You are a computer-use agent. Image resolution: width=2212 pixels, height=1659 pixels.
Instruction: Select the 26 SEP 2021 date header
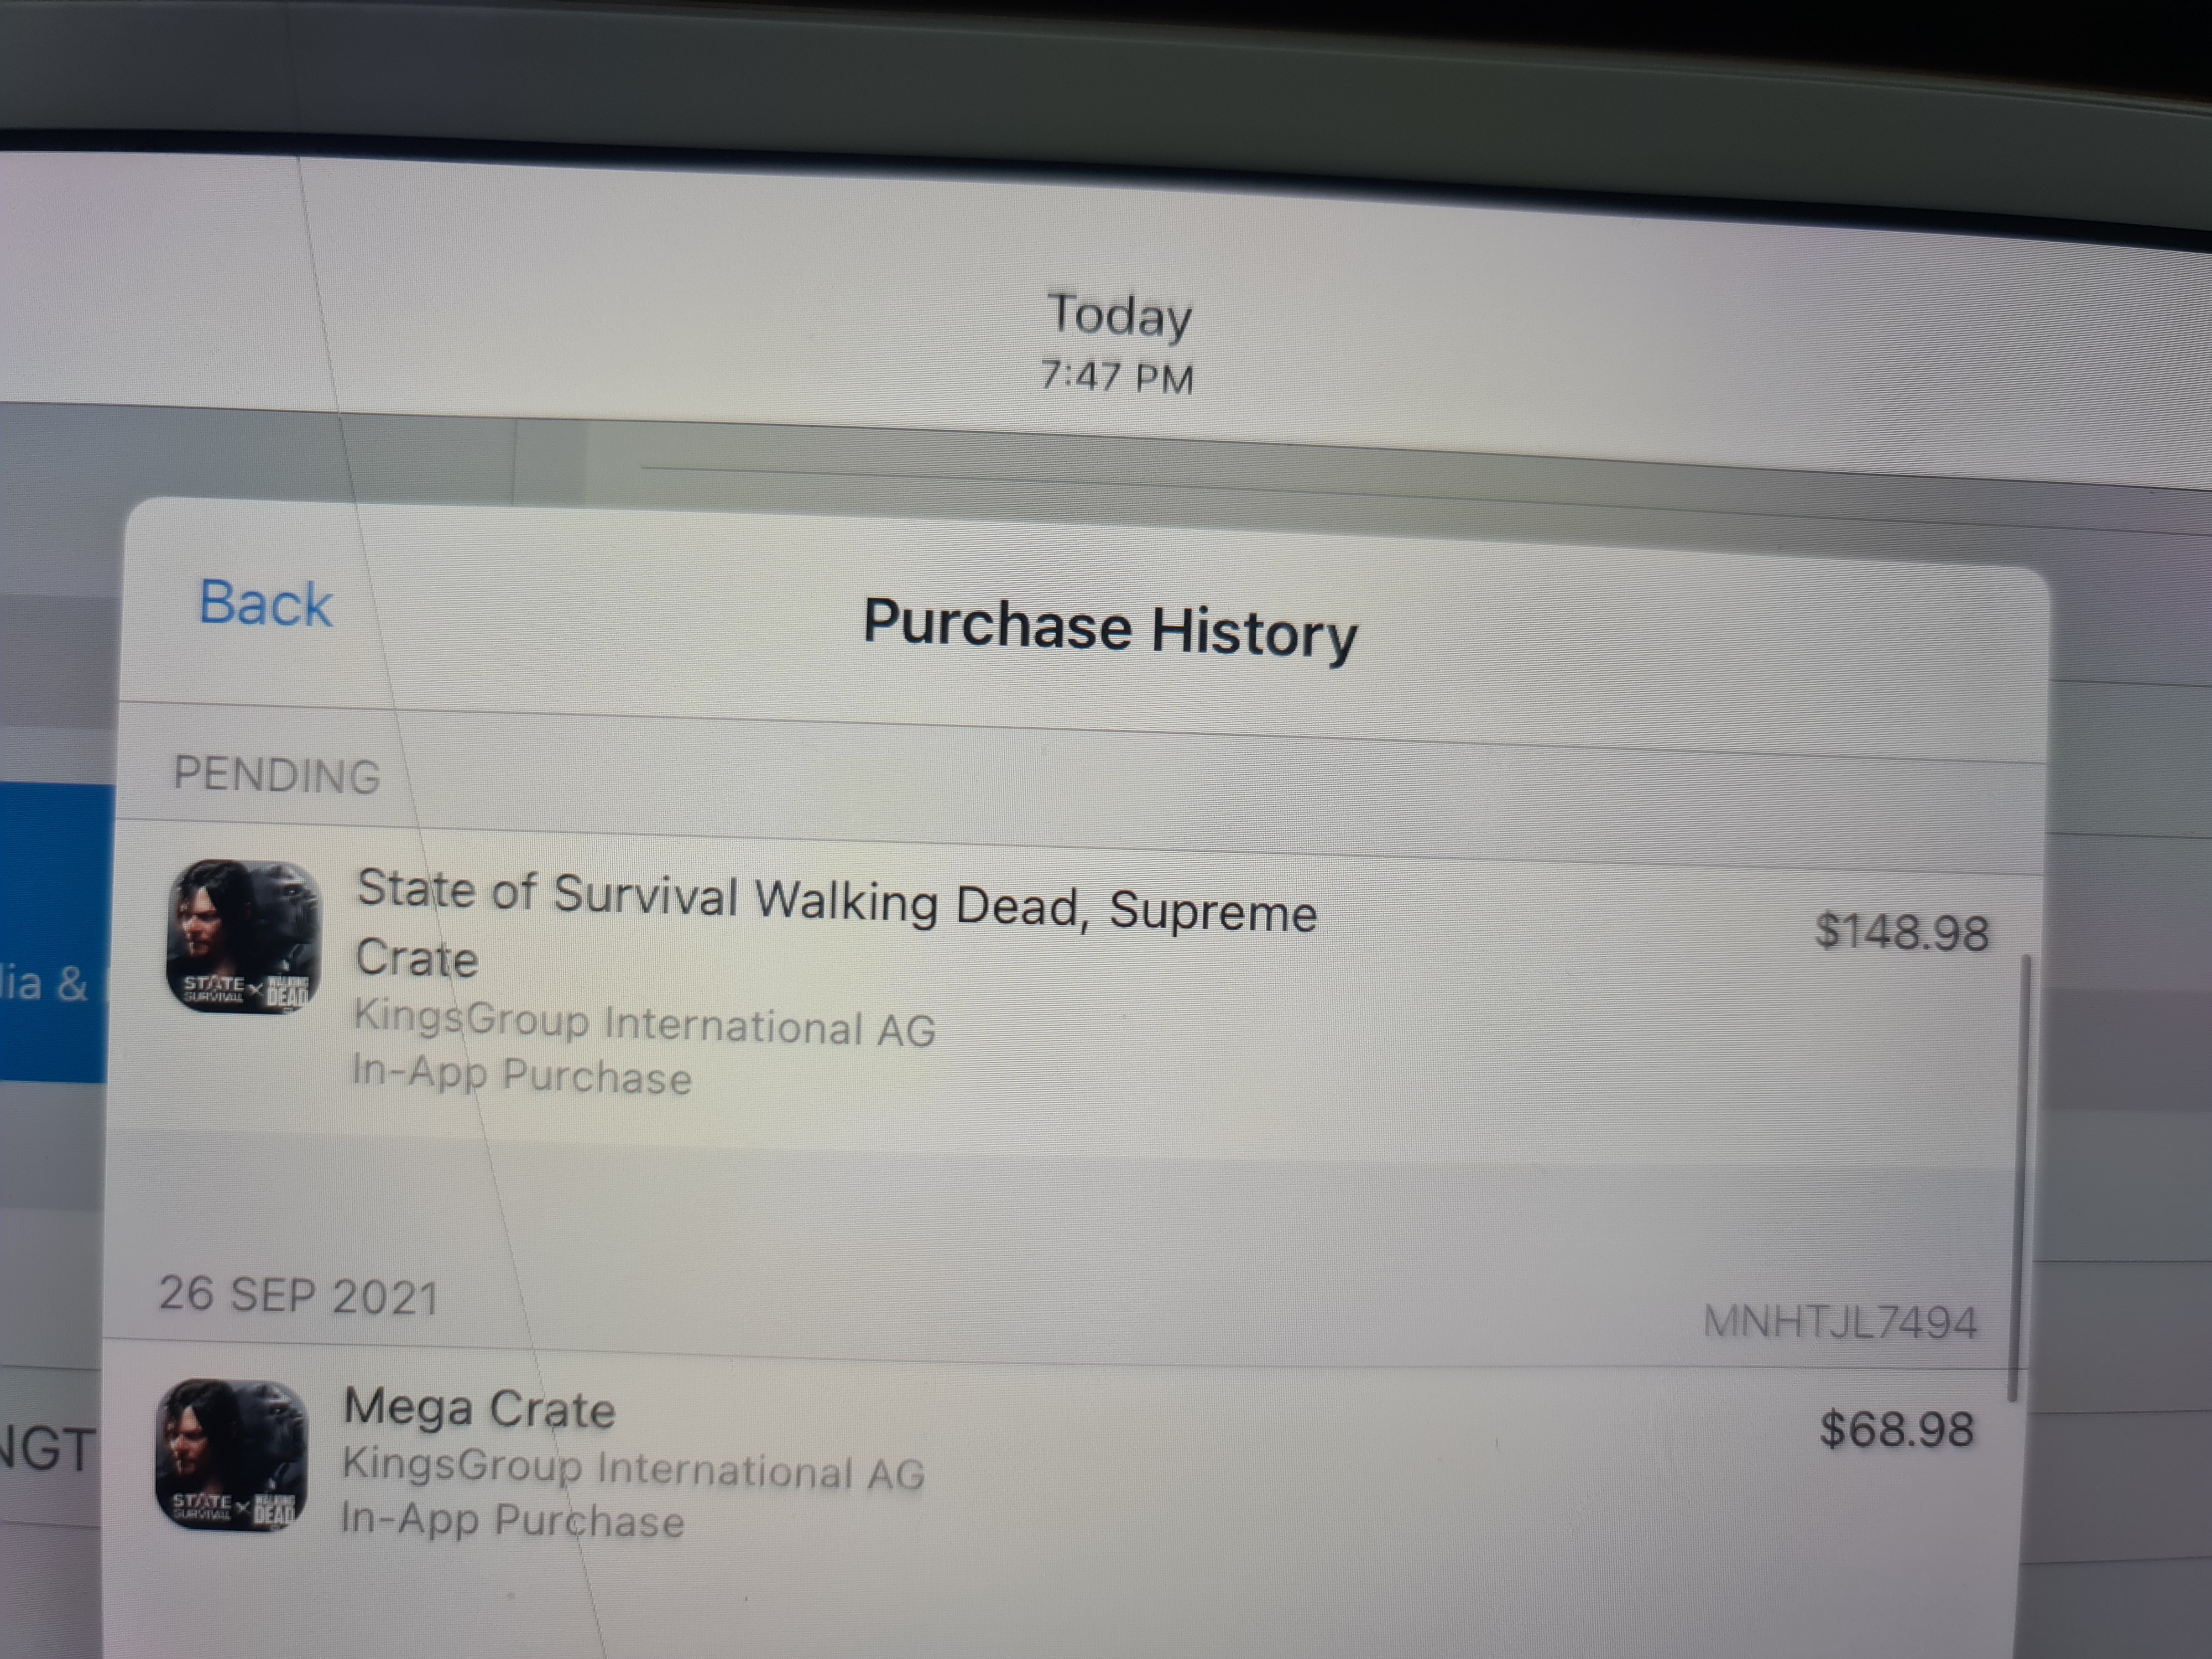click(298, 1296)
